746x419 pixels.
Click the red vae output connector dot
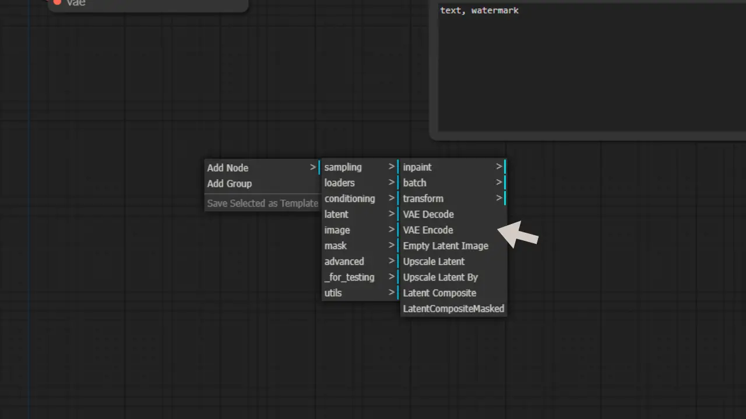tap(57, 2)
